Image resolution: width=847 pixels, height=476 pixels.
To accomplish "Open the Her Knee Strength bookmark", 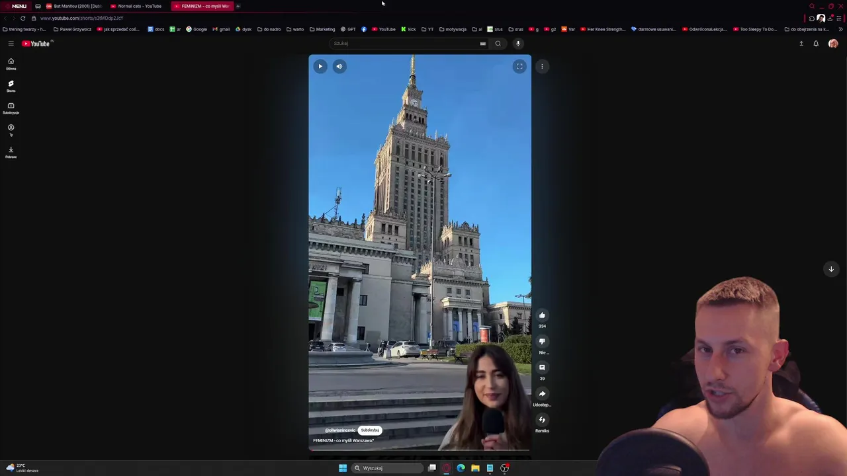I will (x=602, y=29).
